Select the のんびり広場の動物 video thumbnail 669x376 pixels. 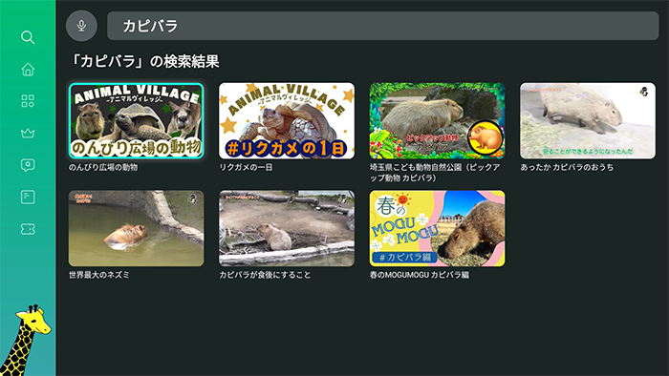tap(136, 121)
